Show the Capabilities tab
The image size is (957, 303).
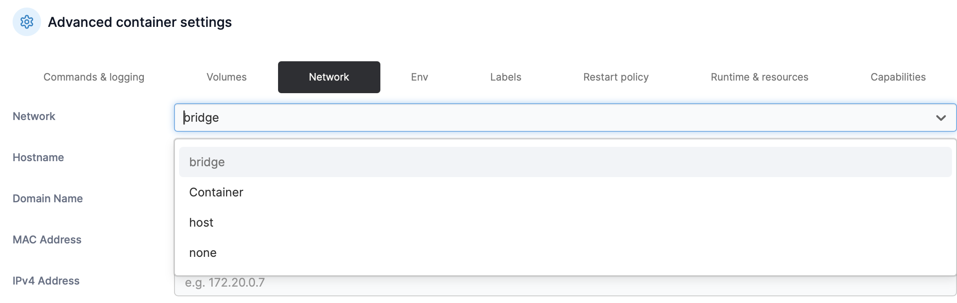(x=898, y=77)
